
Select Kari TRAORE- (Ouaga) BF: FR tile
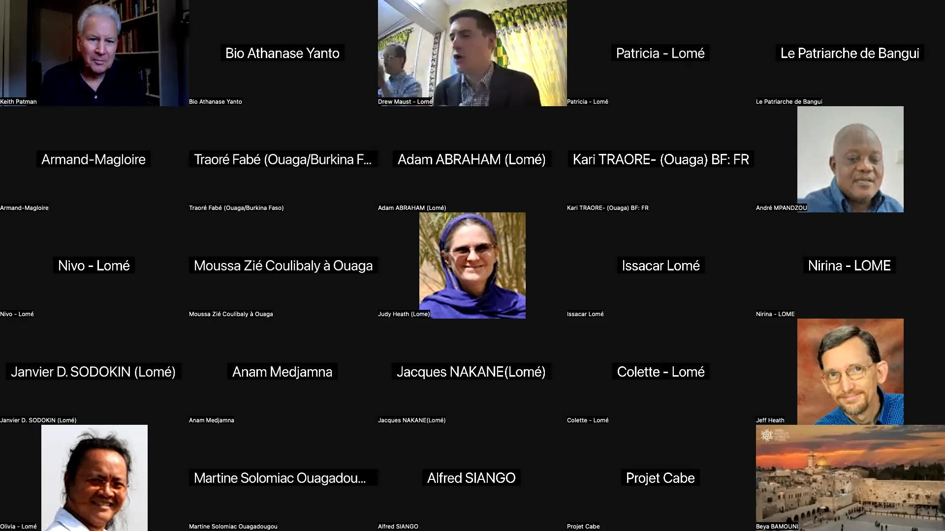pyautogui.click(x=661, y=159)
